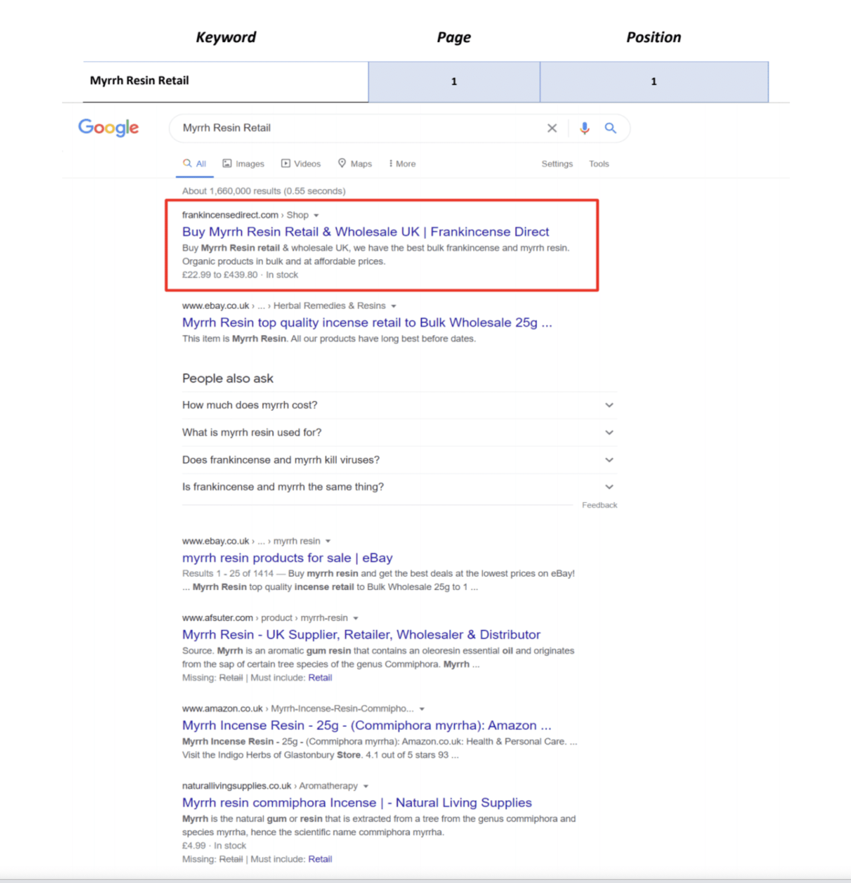This screenshot has width=851, height=883.
Task: Click the Keyword column header
Action: [x=226, y=37]
